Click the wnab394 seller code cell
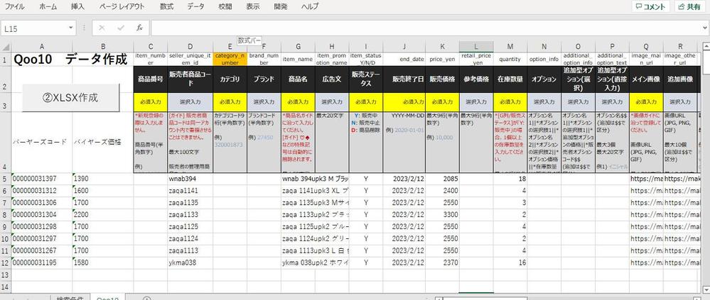The width and height of the screenshot is (710, 300). point(190,179)
